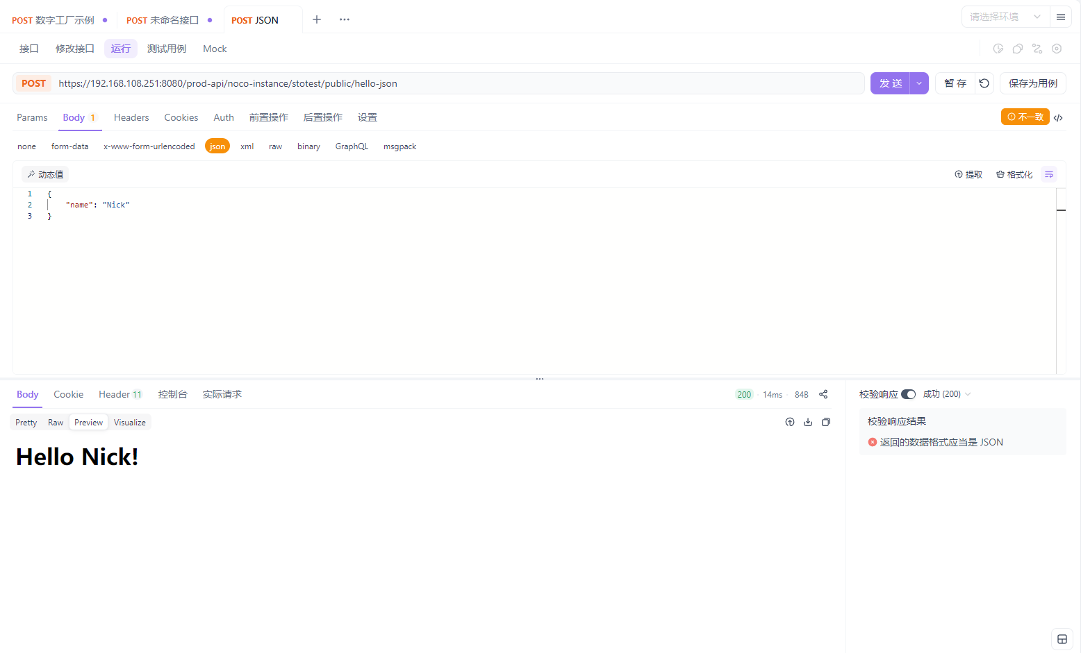Click the 动态值 magic wand icon
Image resolution: width=1081 pixels, height=653 pixels.
click(32, 173)
